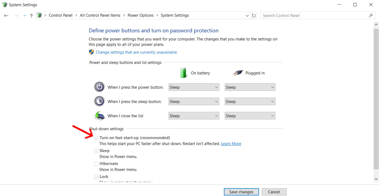379x196 pixels.
Task: Expand the address bar history dropdown
Action: pyautogui.click(x=247, y=15)
